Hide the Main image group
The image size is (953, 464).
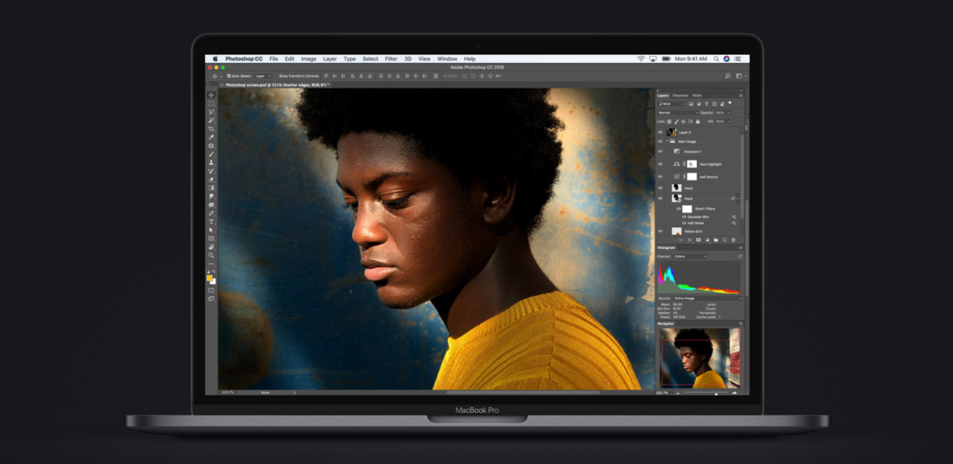(x=660, y=141)
